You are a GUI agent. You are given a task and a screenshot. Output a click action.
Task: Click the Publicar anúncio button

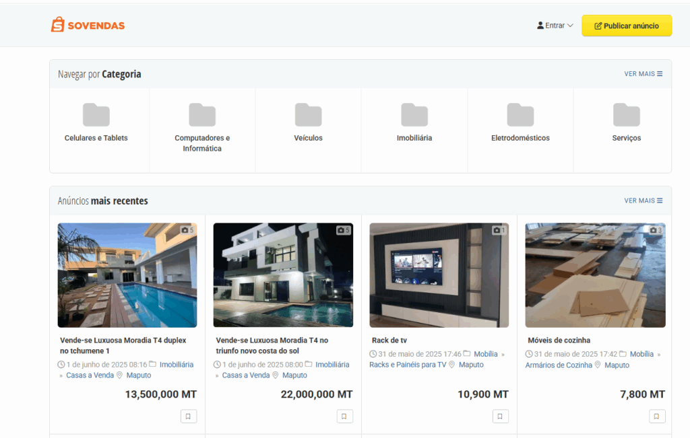(x=627, y=26)
